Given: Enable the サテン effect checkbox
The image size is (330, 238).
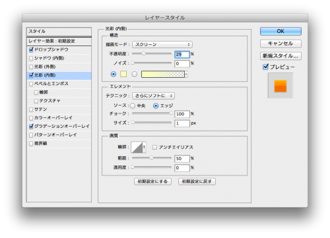Looking at the screenshot, I should (x=31, y=109).
